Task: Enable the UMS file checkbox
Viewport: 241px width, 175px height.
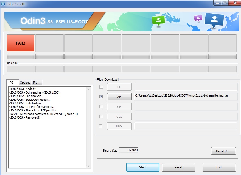Action: 101,126
